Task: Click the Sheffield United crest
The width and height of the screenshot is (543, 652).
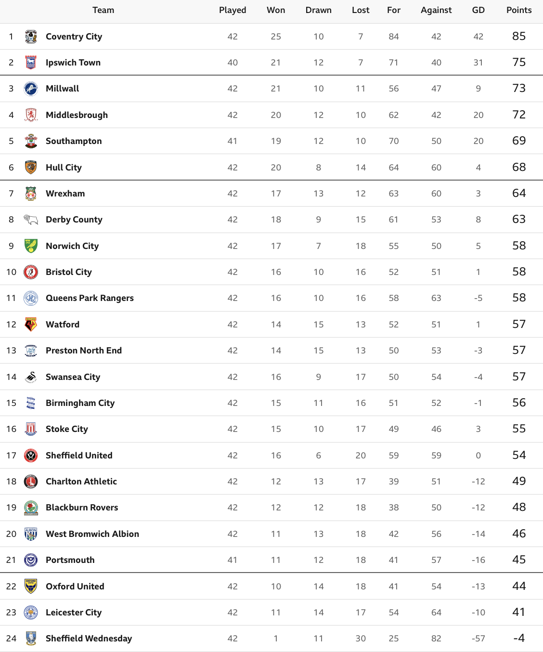Action: click(x=31, y=455)
